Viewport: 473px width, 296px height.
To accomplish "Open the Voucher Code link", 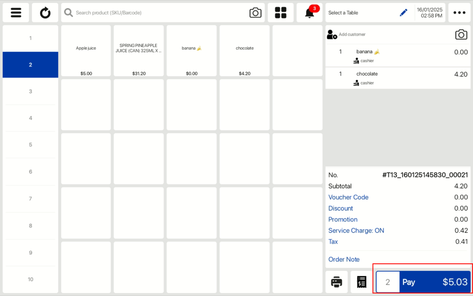I will 348,197.
